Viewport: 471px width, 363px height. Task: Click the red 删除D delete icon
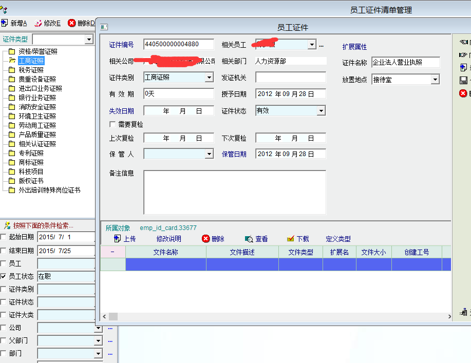pyautogui.click(x=71, y=23)
